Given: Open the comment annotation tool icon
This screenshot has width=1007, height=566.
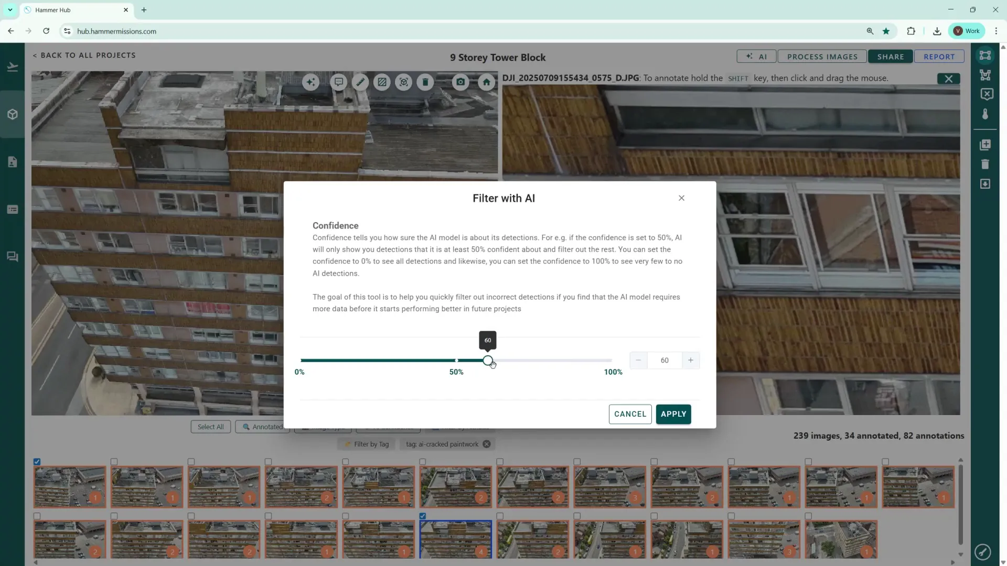Looking at the screenshot, I should pos(339,82).
